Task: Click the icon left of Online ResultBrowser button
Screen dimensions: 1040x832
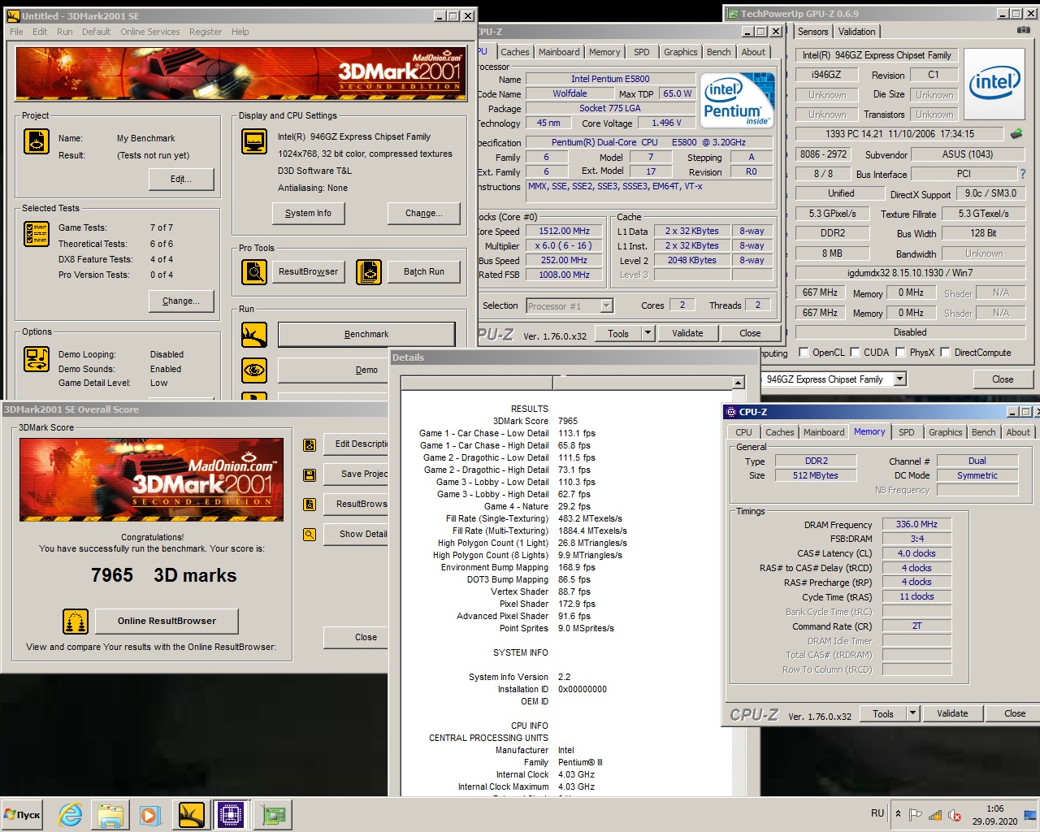Action: (x=76, y=622)
